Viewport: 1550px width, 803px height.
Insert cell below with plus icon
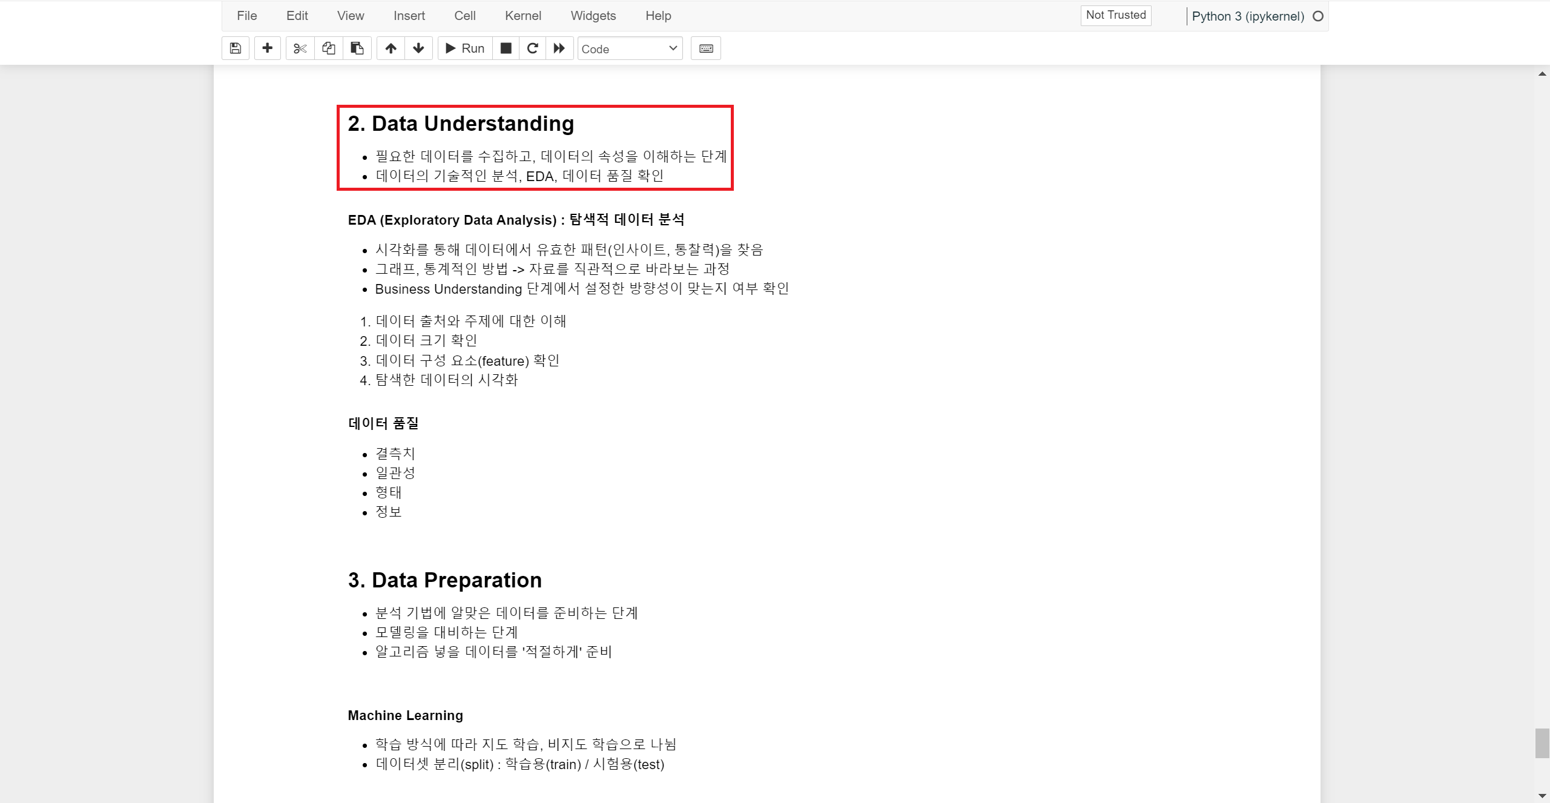(x=267, y=48)
